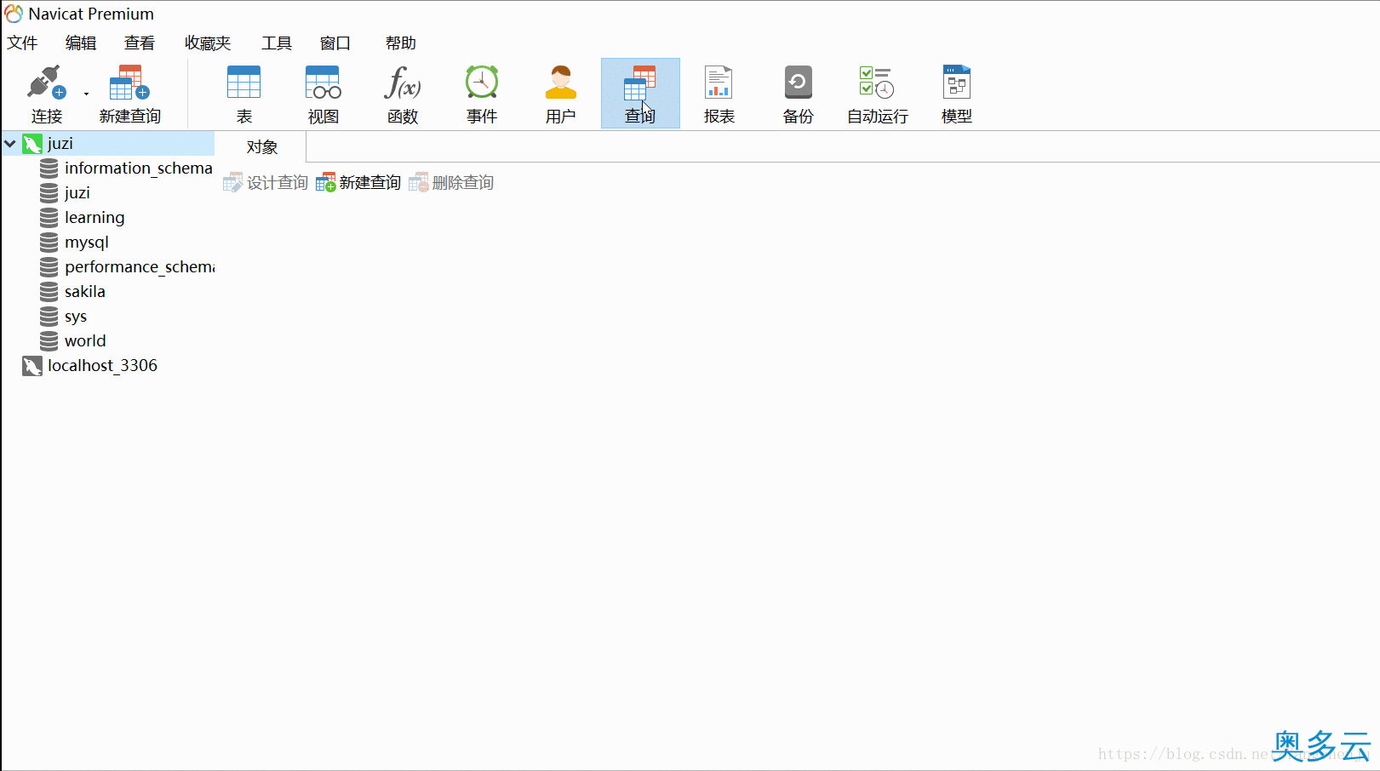
Task: Click the 设计查询 button
Action: coord(266,182)
